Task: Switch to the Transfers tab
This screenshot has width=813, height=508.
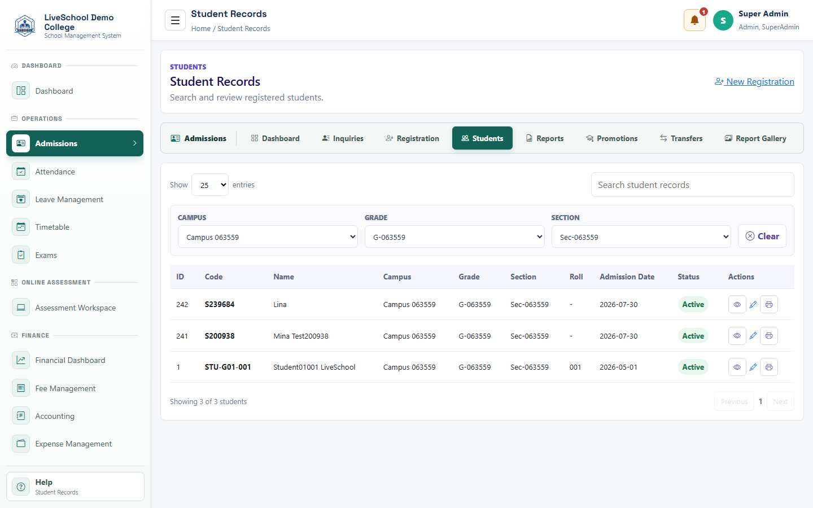Action: (681, 138)
